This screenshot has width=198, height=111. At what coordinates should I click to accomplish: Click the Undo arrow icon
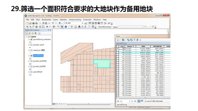click(53, 23)
